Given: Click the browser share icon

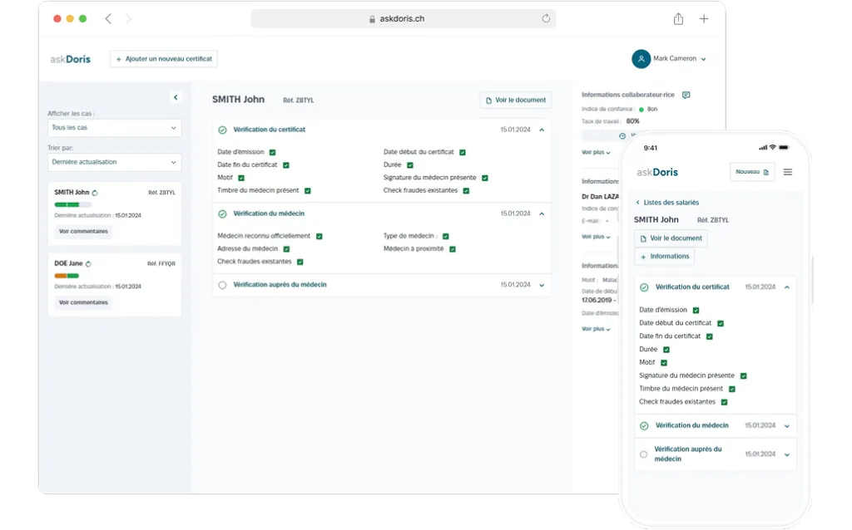Looking at the screenshot, I should tap(678, 18).
